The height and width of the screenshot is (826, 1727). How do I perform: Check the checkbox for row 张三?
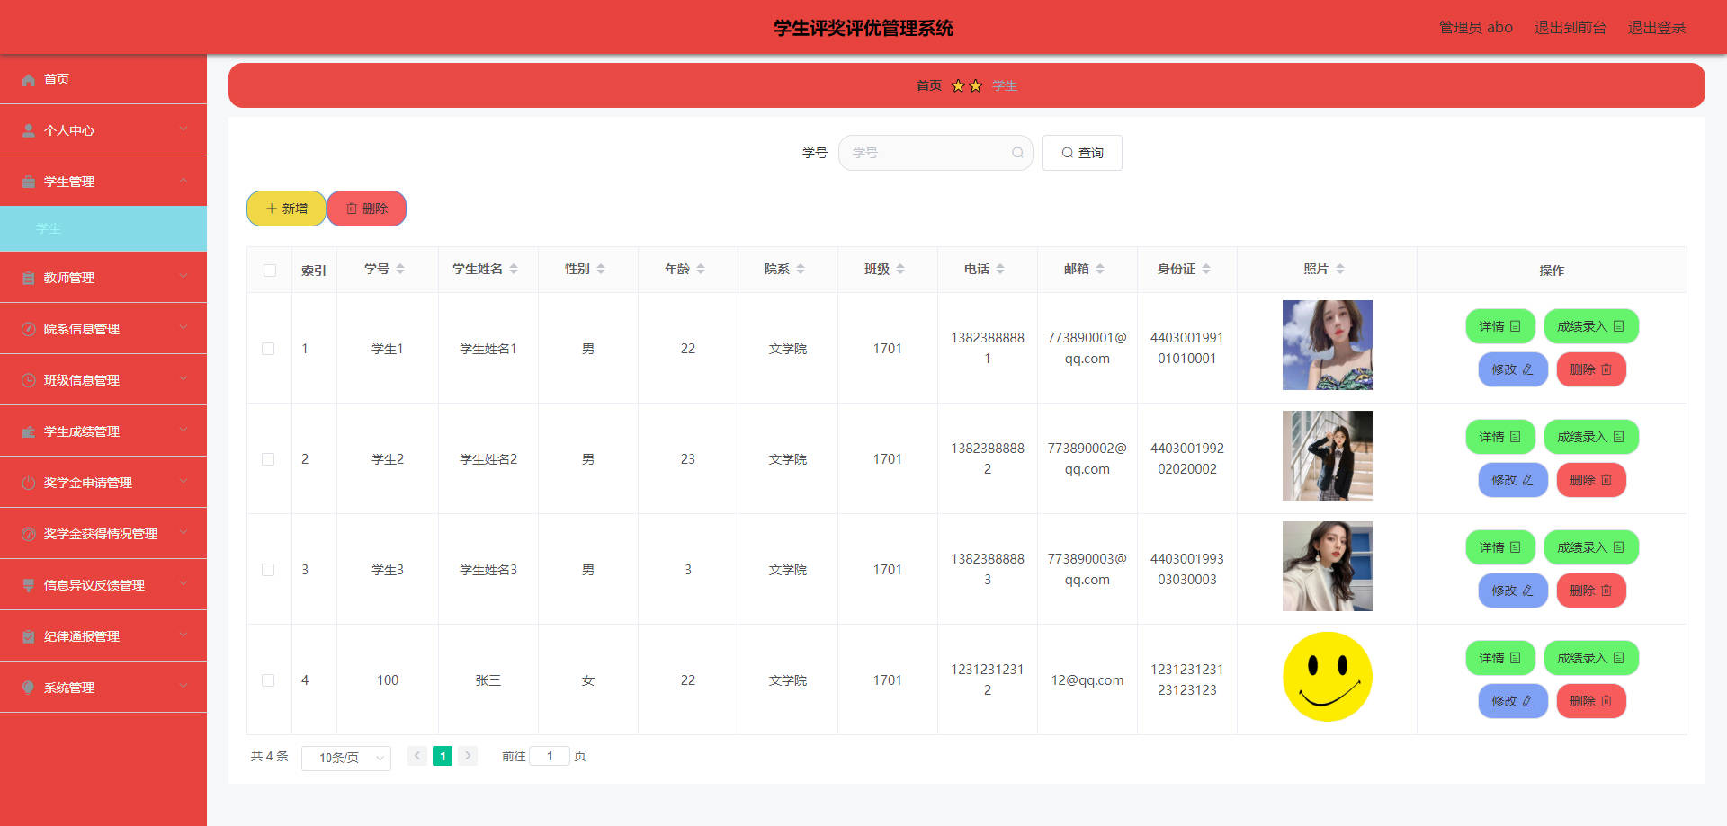coord(268,680)
